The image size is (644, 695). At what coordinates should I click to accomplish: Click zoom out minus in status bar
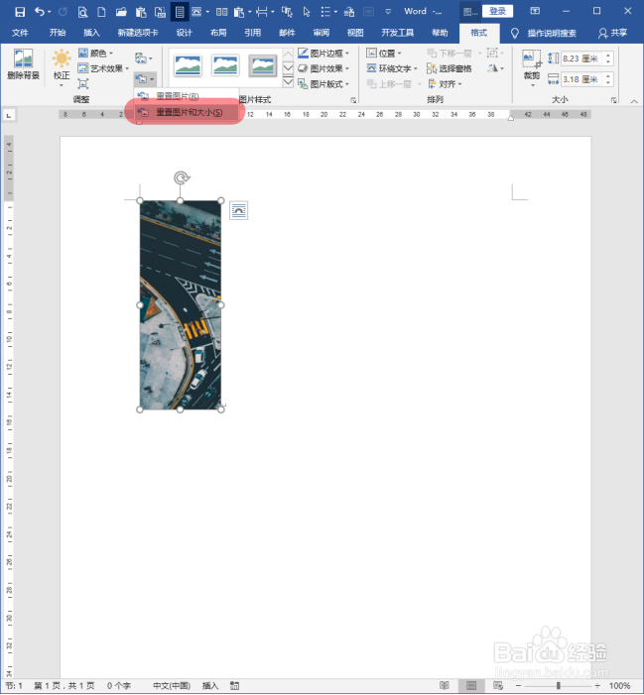tap(518, 686)
